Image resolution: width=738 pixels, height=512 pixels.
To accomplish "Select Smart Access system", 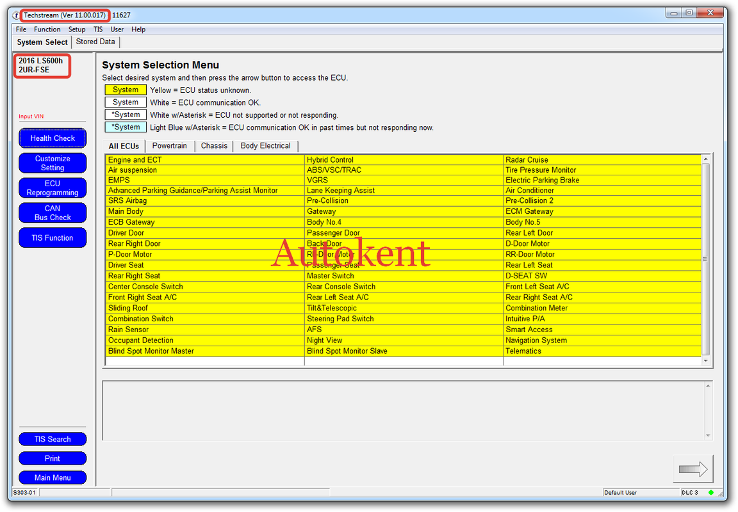I will [602, 330].
